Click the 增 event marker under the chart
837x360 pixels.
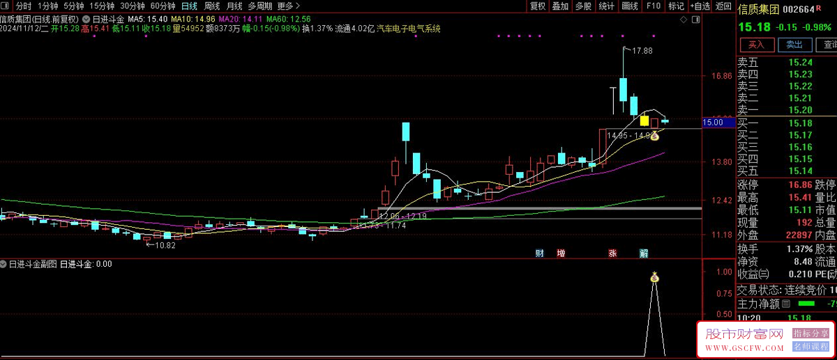(561, 253)
